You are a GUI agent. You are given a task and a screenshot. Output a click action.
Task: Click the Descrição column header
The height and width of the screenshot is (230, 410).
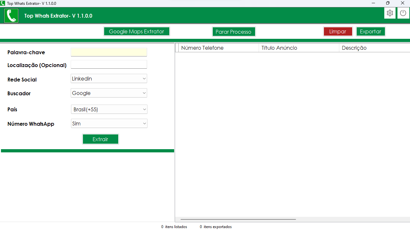tap(375, 48)
